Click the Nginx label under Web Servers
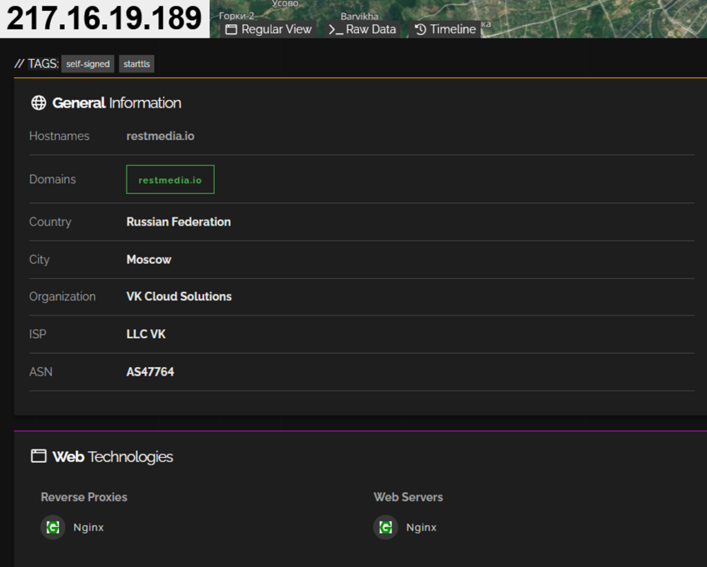Screen dimensions: 707x567 (x=421, y=528)
